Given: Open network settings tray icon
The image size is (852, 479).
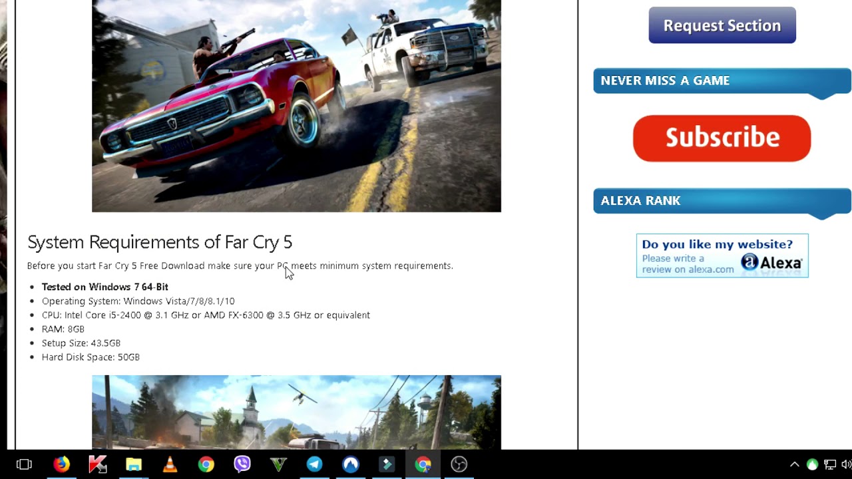Looking at the screenshot, I should (830, 464).
